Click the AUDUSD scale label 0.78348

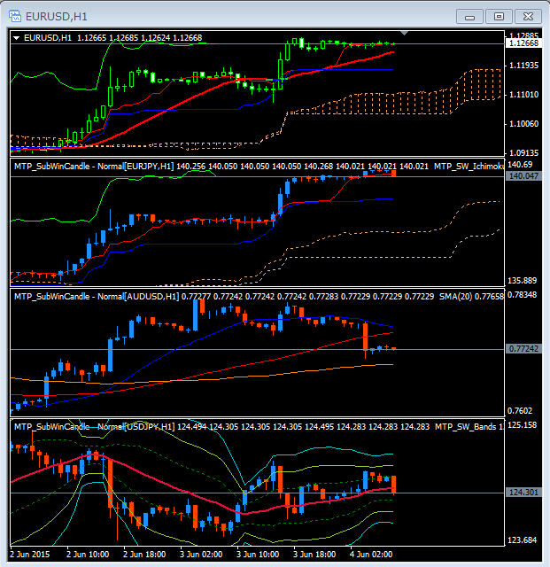523,295
